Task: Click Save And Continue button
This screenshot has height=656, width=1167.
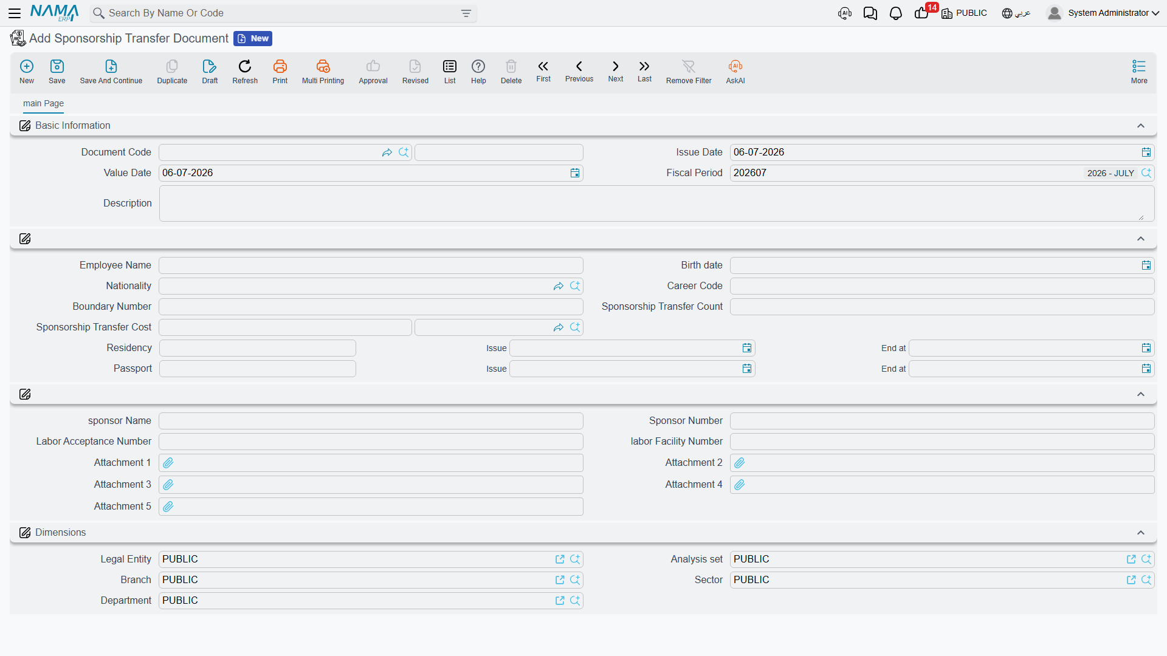Action: pos(111,71)
